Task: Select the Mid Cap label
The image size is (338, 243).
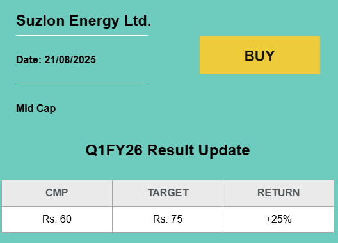Action: tap(36, 108)
